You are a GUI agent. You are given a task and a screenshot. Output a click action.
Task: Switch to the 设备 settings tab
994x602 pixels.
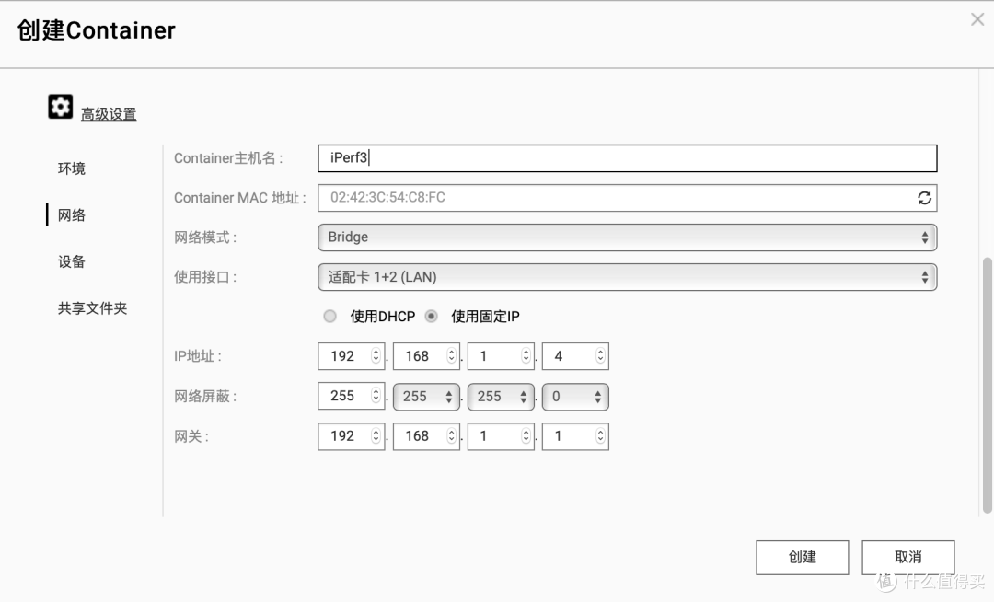point(72,261)
